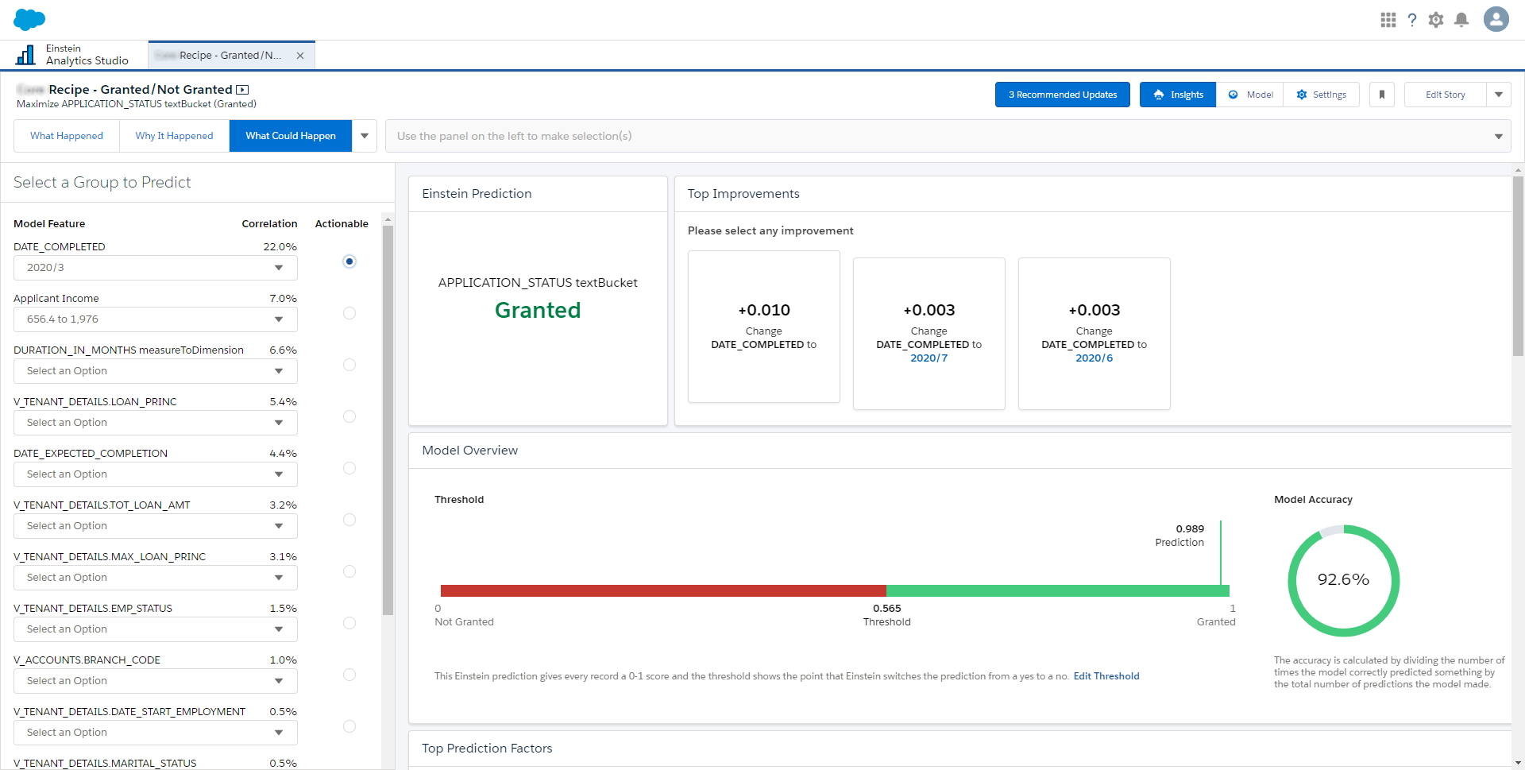
Task: Select the What Could Happen tab
Action: pyautogui.click(x=291, y=136)
